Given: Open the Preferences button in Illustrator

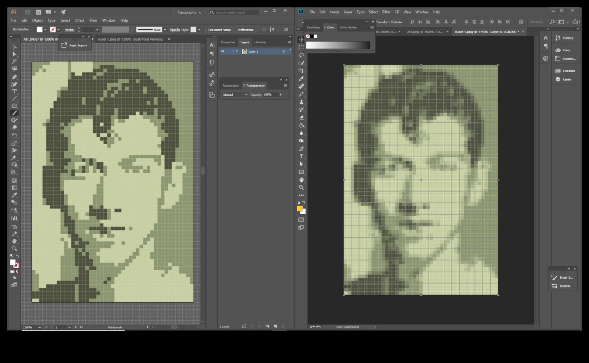Looking at the screenshot, I should [x=245, y=29].
